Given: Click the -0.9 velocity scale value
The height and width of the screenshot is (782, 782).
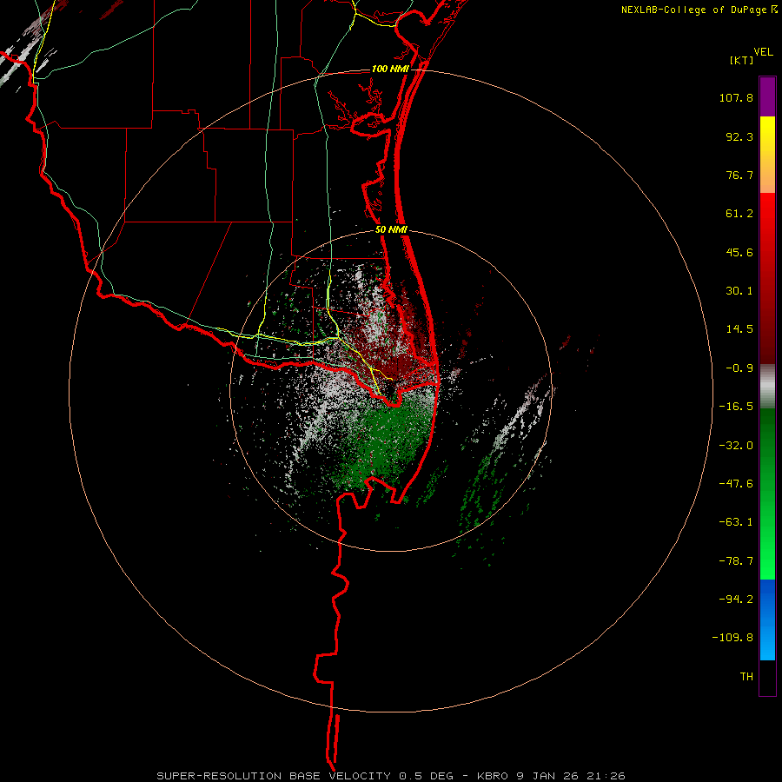Looking at the screenshot, I should (x=739, y=368).
